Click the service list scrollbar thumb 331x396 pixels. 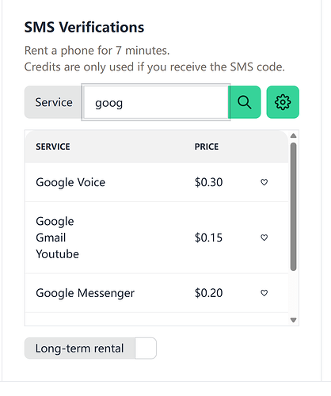click(x=293, y=207)
